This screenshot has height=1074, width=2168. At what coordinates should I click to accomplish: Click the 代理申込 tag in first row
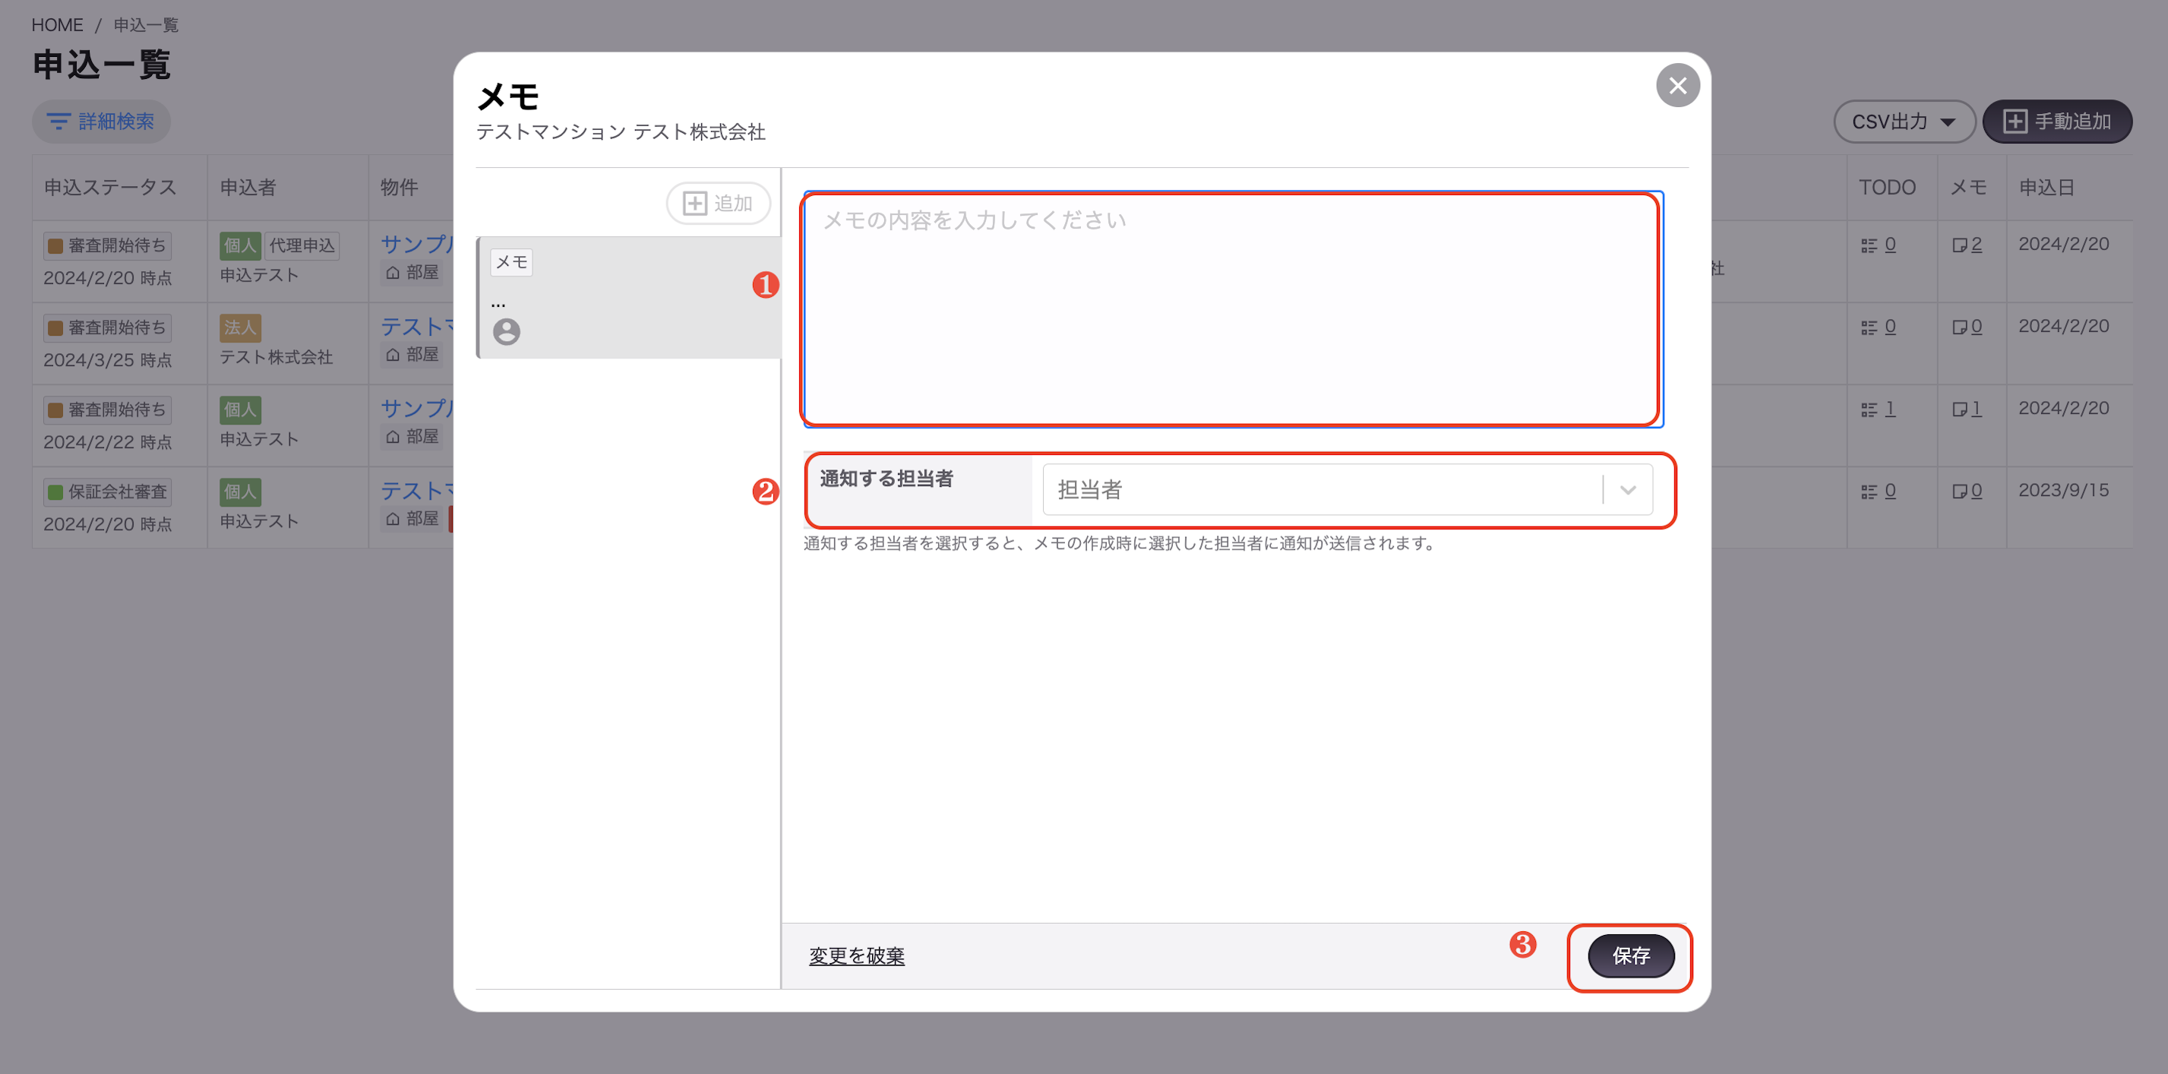302,245
